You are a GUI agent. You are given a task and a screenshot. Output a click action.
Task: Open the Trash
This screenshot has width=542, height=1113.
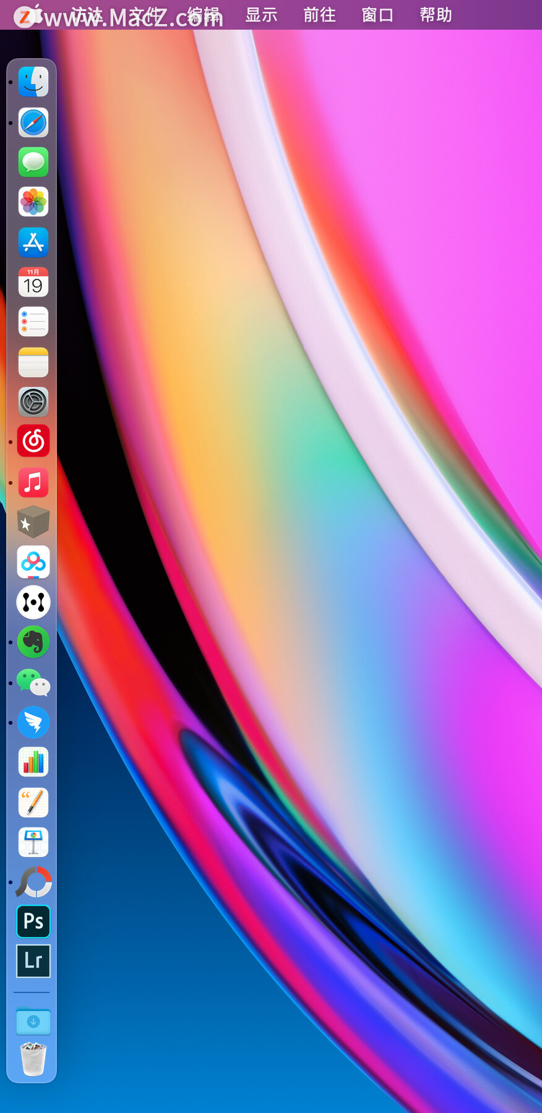[x=33, y=1059]
